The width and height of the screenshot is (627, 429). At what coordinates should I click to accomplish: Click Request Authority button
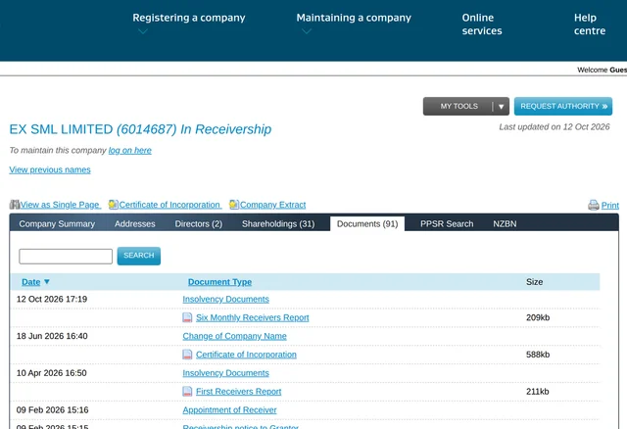click(563, 107)
